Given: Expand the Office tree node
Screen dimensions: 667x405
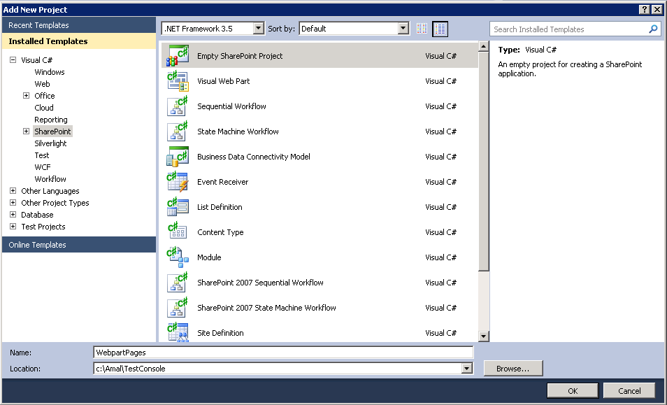Looking at the screenshot, I should pos(26,96).
